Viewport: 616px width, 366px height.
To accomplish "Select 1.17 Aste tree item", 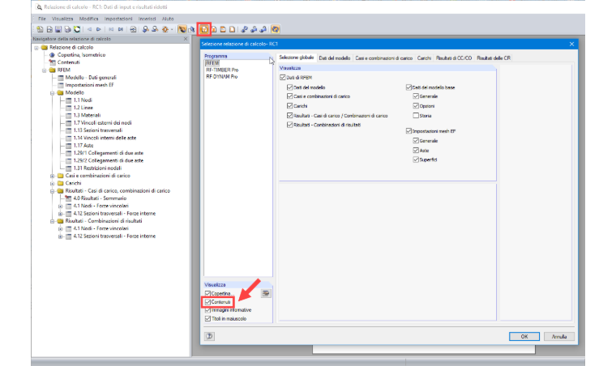I will [83, 146].
